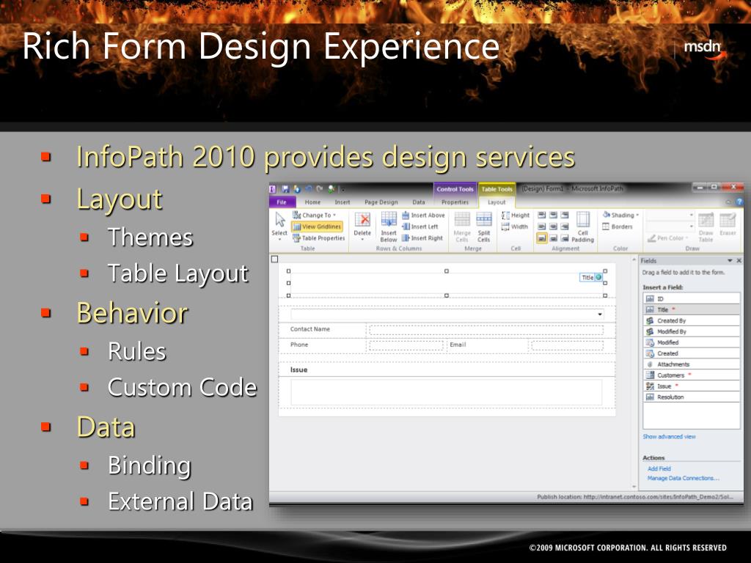Select the align middle right icon

565,227
